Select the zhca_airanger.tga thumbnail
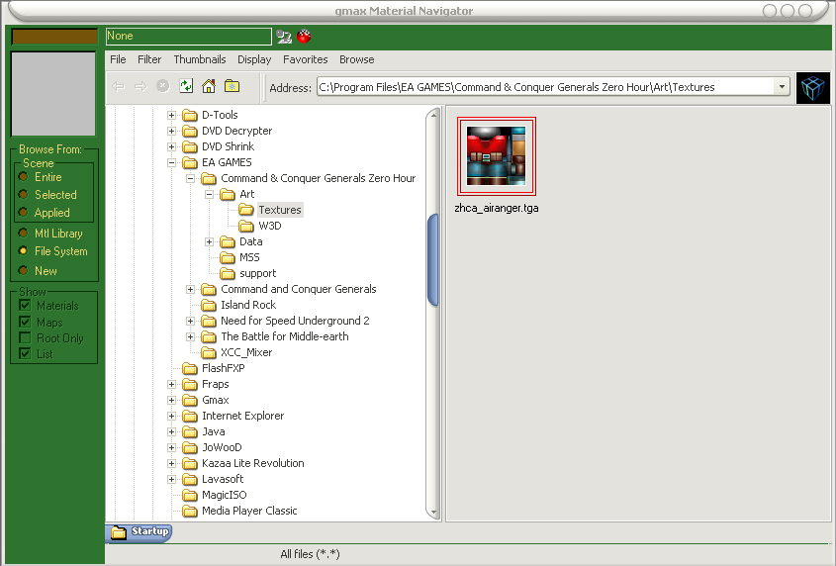Image resolution: width=836 pixels, height=566 pixels. pos(497,156)
